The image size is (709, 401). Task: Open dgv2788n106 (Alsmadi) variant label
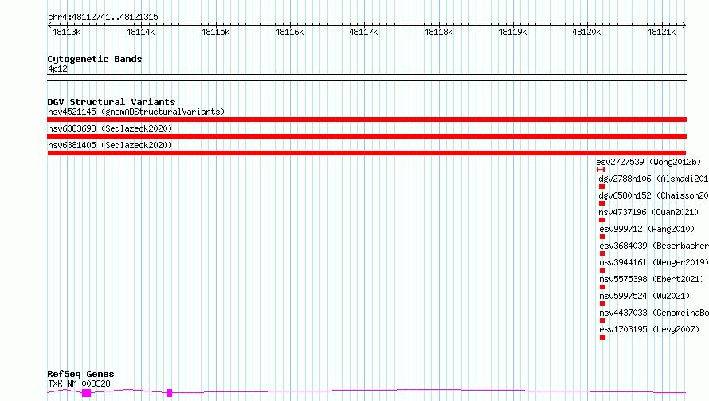coord(653,179)
